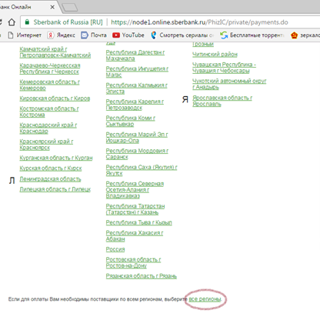This screenshot has height=320, width=320.
Task: Open the зеркало bookmark
Action: pos(305,35)
